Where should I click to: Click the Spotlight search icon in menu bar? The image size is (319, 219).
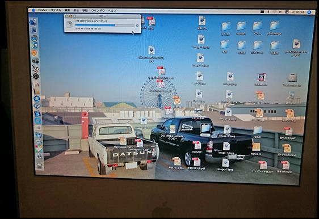309,12
